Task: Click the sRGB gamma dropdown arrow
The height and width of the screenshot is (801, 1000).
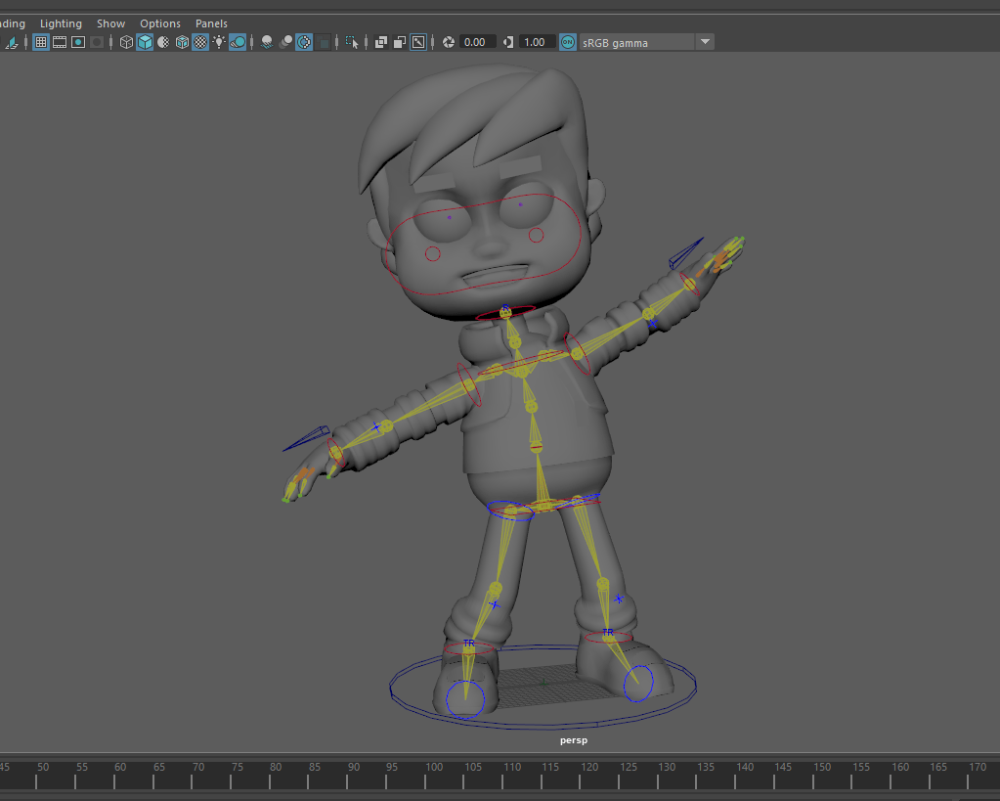Action: [705, 42]
